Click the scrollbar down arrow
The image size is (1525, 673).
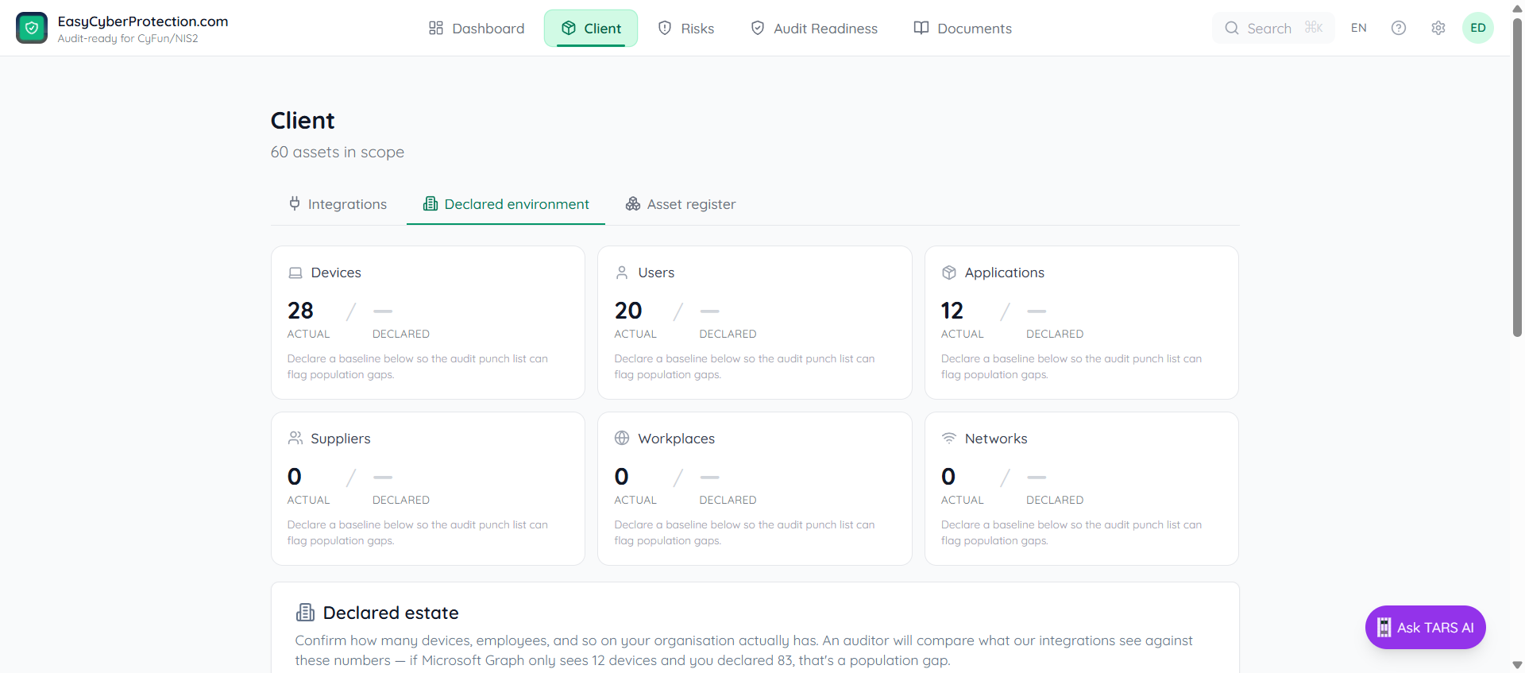(1517, 665)
